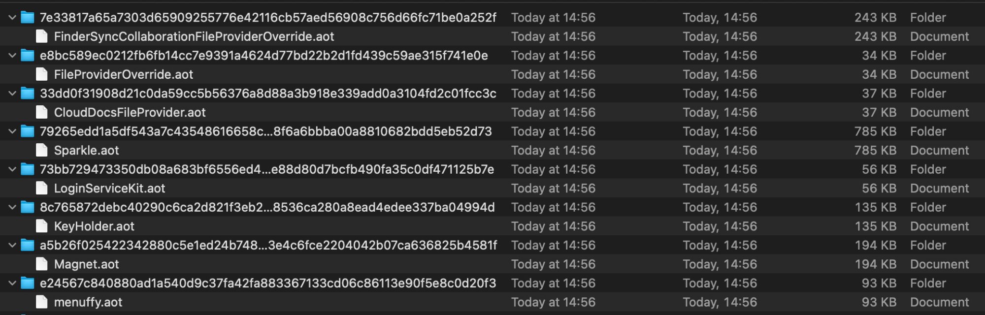Image resolution: width=985 pixels, height=315 pixels.
Task: Select the document icon next to Magnet.aot
Action: (x=42, y=264)
